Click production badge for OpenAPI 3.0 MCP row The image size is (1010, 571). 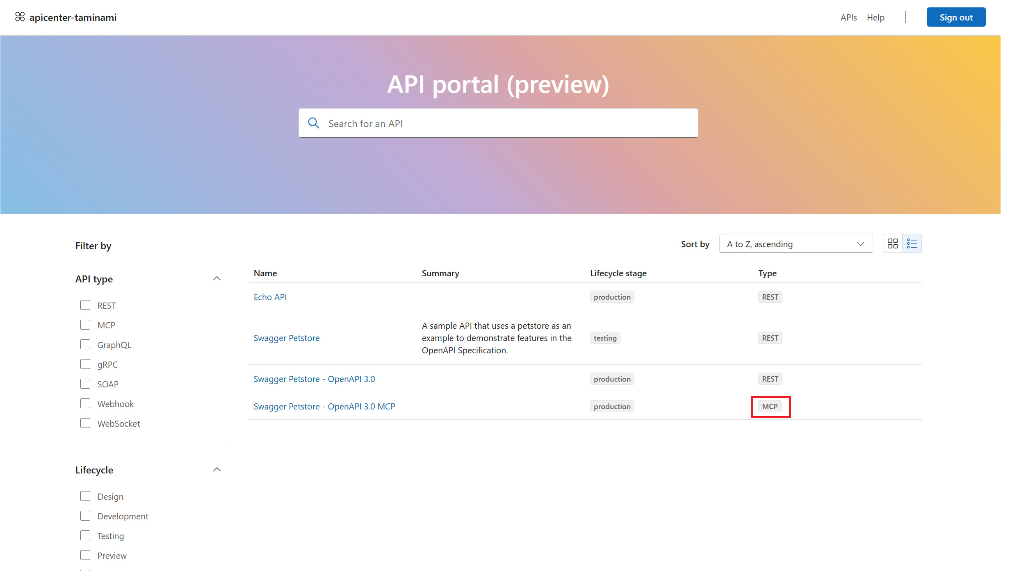[612, 406]
